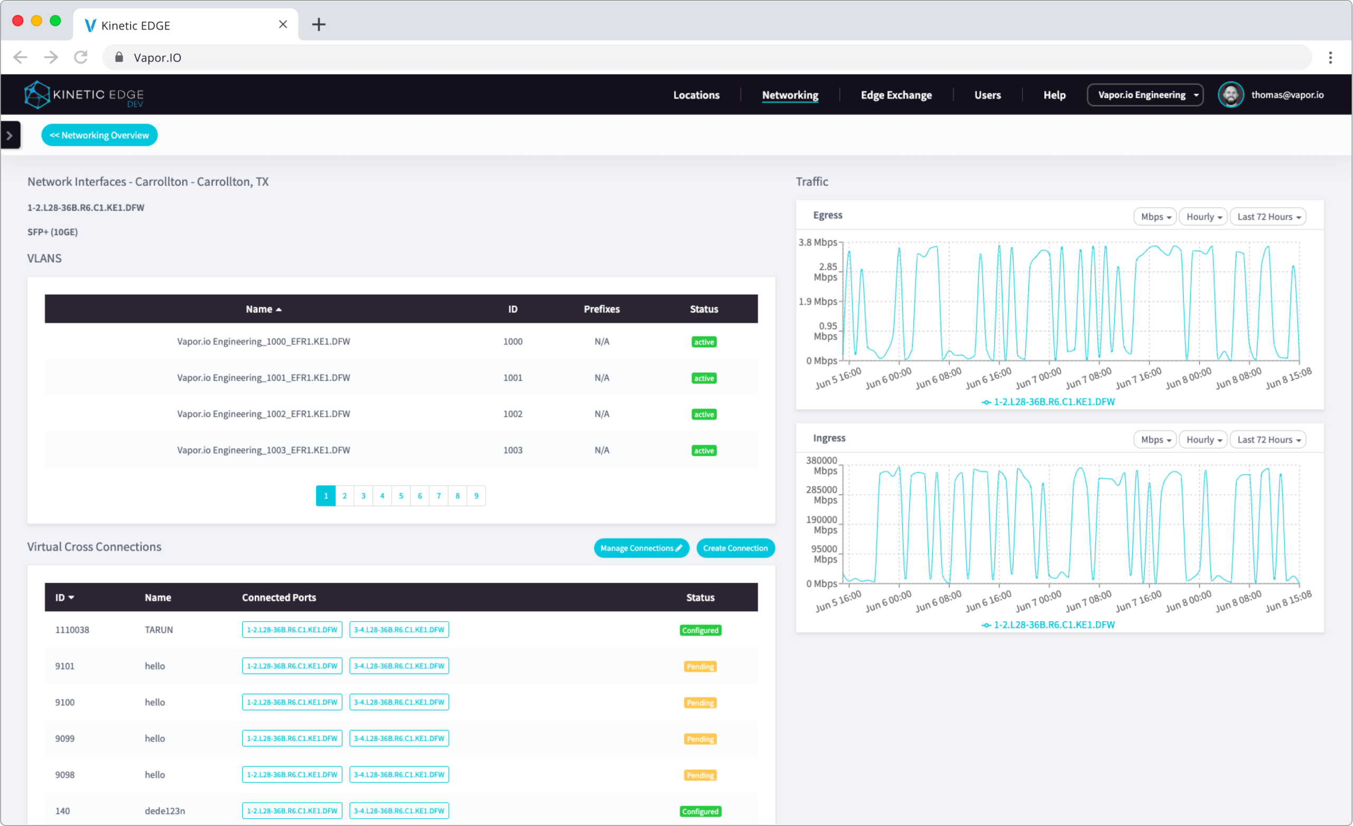Open the browser three-dot menu
Viewport: 1353px width, 826px height.
tap(1330, 58)
